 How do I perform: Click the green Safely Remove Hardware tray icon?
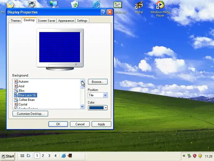(189, 156)
